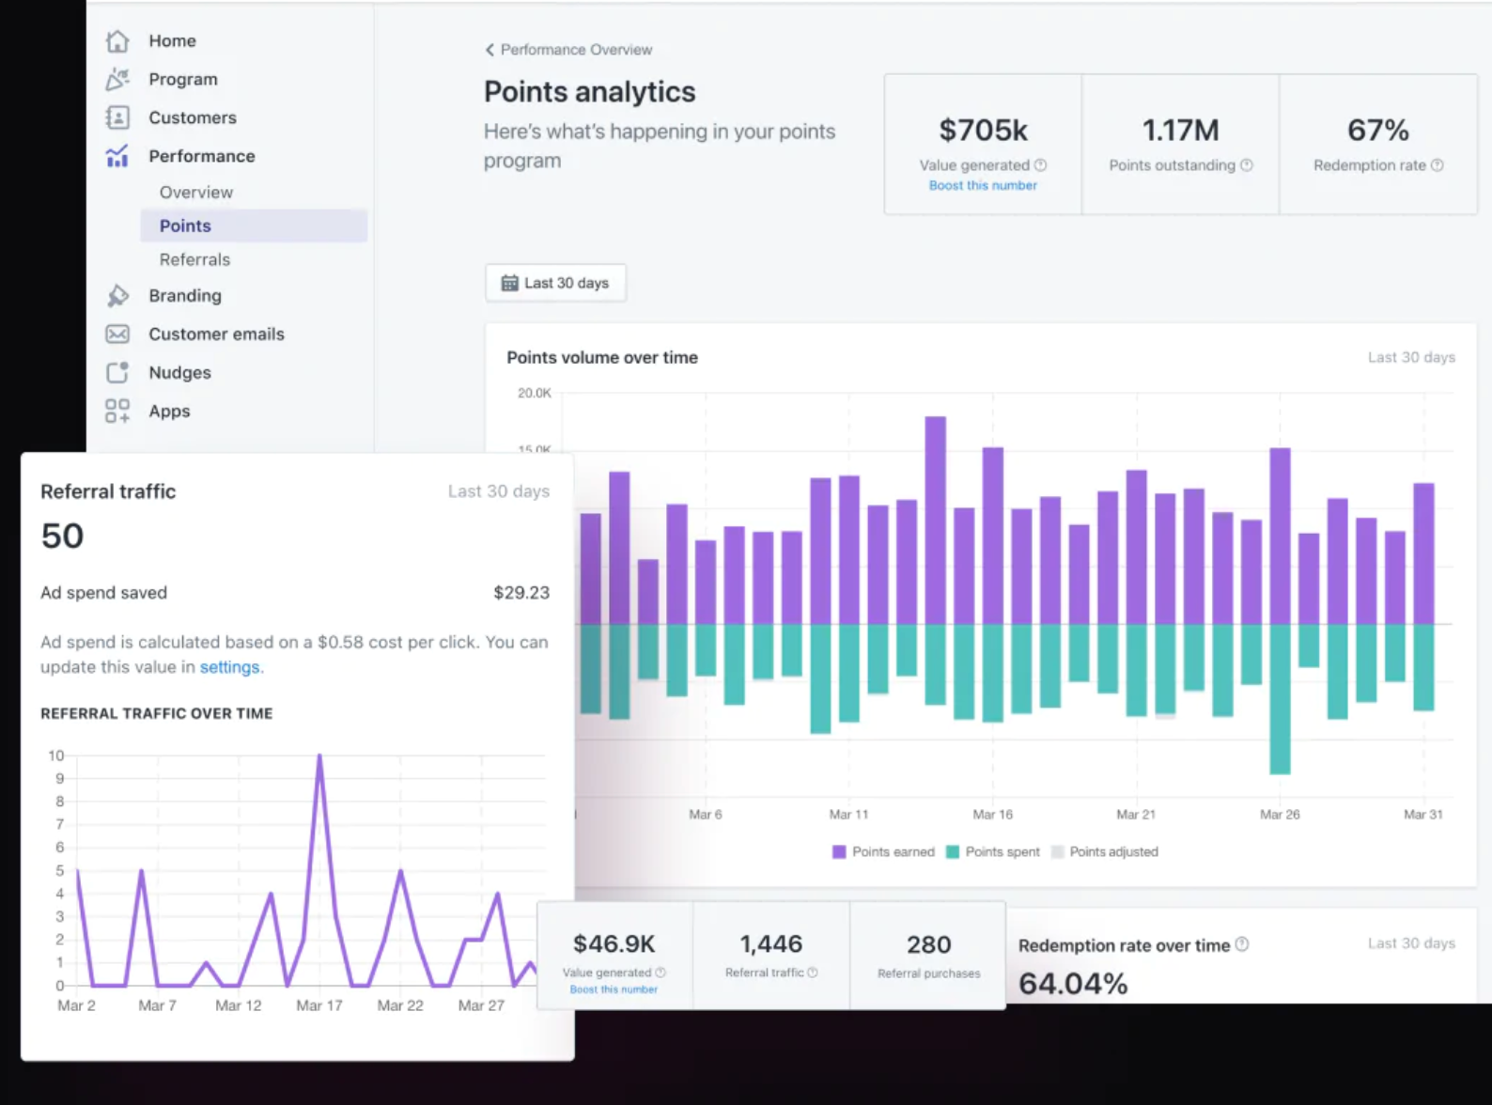Click the Program party icon
1492x1105 pixels.
click(117, 80)
